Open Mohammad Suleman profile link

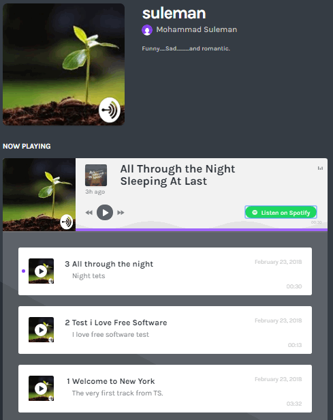coord(197,29)
